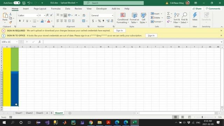Toggle Underline formatting
The height and width of the screenshot is (126, 224).
[x=27, y=21]
